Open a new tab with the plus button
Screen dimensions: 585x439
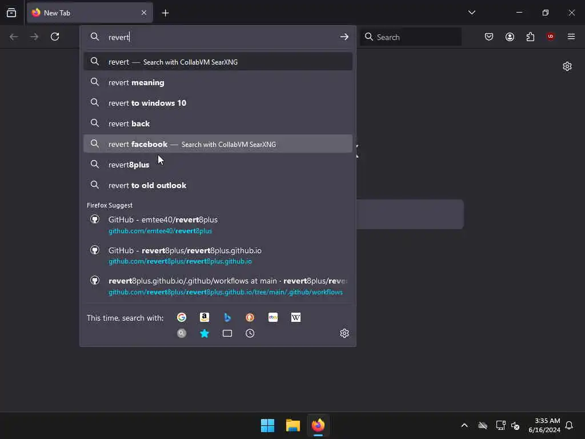click(165, 13)
